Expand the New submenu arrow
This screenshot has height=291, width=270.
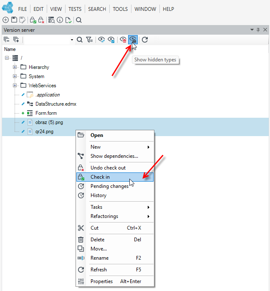point(148,147)
